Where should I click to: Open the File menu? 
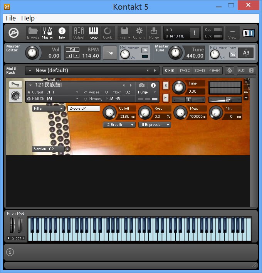click(11, 18)
